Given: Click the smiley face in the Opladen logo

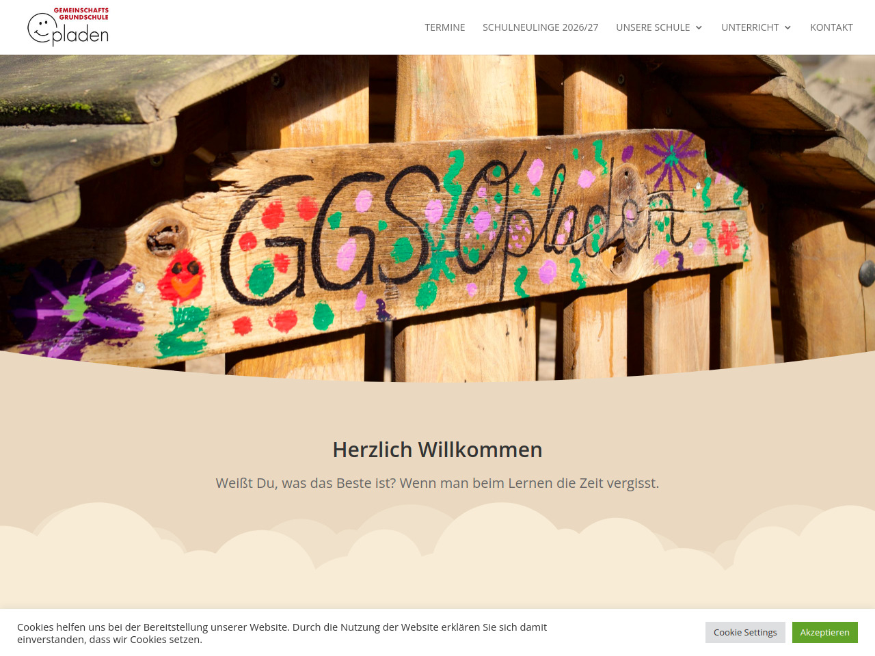Looking at the screenshot, I should [42, 28].
